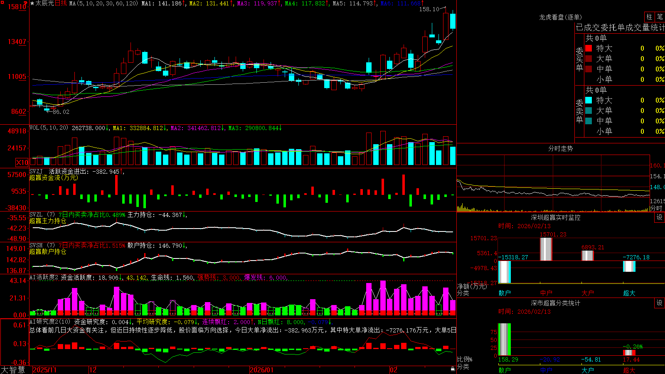665x374 pixels.
Task: Click the dark red 大单 swatch in 委买单
Action: point(589,59)
